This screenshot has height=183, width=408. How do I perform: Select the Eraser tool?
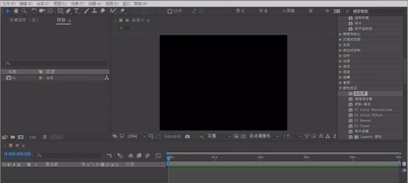point(102,11)
